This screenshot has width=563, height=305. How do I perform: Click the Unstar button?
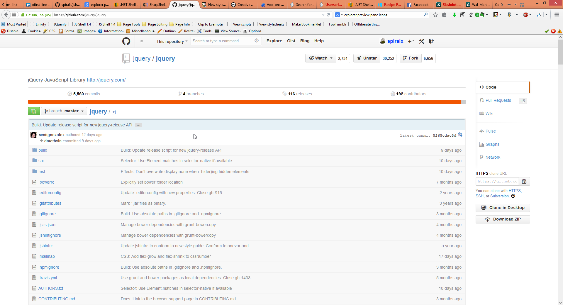[367, 58]
